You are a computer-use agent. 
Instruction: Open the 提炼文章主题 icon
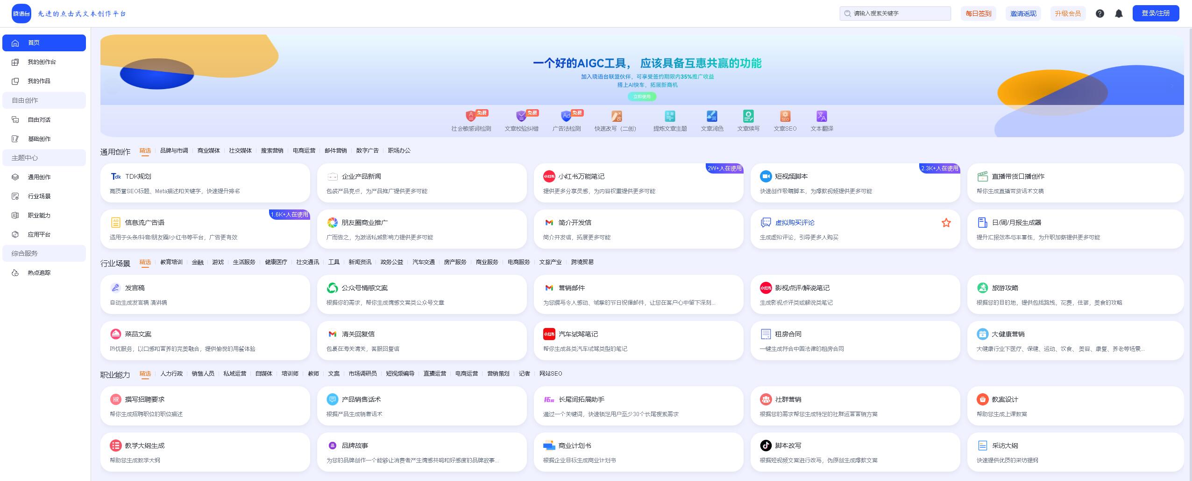tap(670, 116)
